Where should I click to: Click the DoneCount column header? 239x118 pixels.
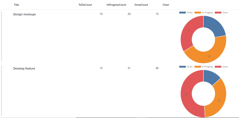(x=141, y=5)
